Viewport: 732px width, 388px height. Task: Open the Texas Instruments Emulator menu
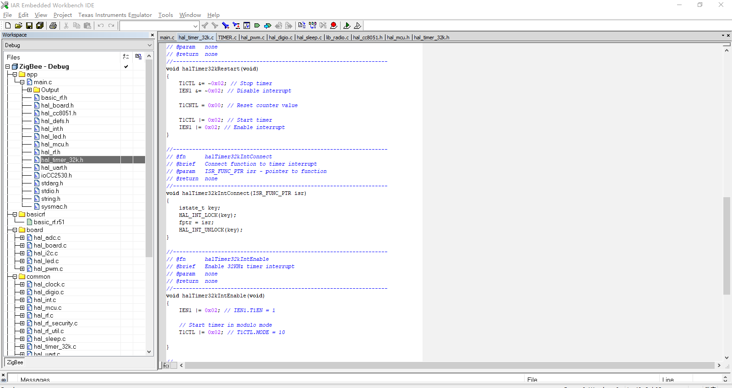click(x=115, y=15)
